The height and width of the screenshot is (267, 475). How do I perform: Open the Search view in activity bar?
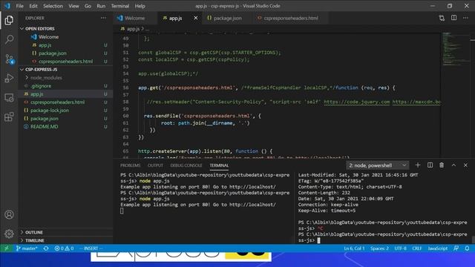tap(9, 39)
